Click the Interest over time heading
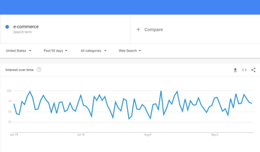This screenshot has height=152, width=260. tap(20, 70)
